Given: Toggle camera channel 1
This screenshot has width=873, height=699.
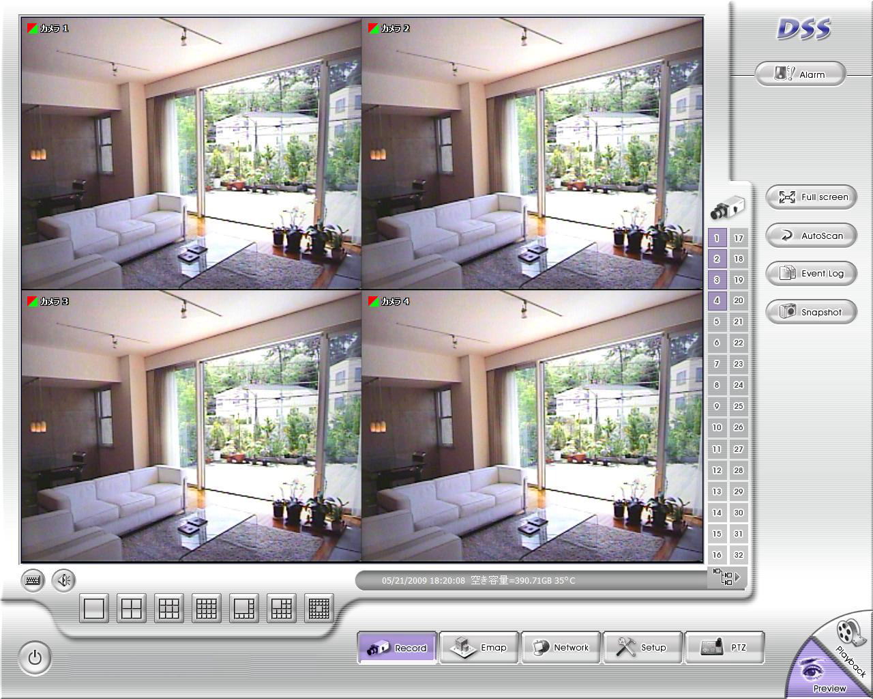Looking at the screenshot, I should tap(717, 238).
